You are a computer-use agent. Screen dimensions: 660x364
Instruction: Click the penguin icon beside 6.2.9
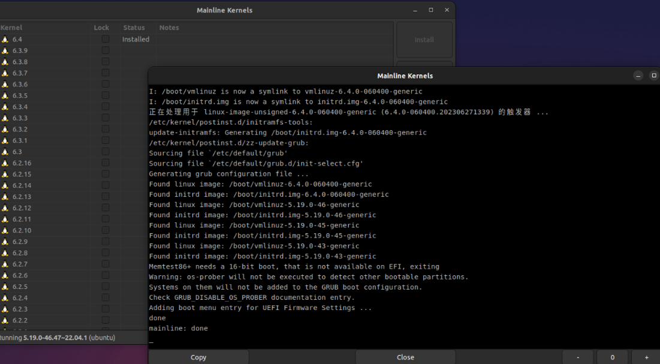[5, 242]
